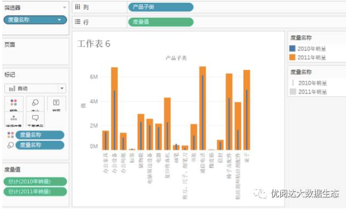346x209 pixels.
Task: Select the 总计(2010年销量) measure pill
Action: coord(35,181)
